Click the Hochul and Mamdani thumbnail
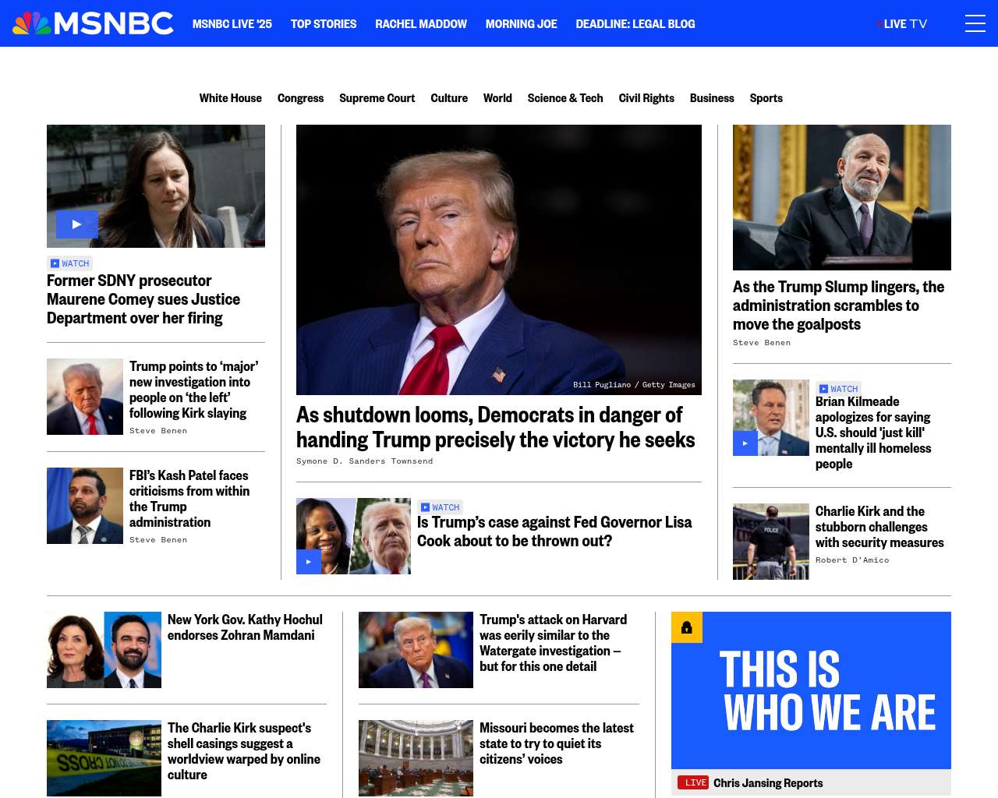The width and height of the screenshot is (998, 798). click(104, 650)
